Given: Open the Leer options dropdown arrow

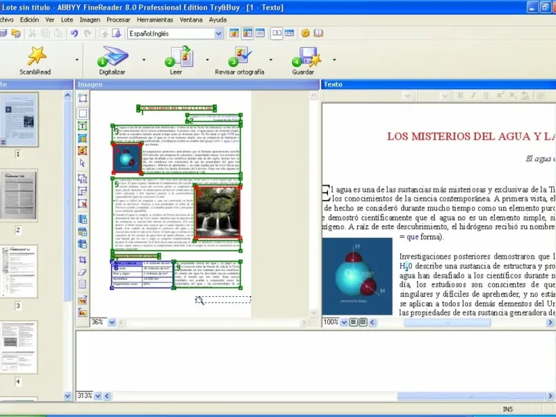Looking at the screenshot, I should tap(207, 60).
